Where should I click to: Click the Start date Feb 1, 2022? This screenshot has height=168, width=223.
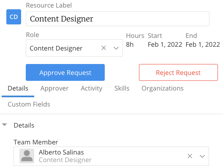tap(165, 45)
